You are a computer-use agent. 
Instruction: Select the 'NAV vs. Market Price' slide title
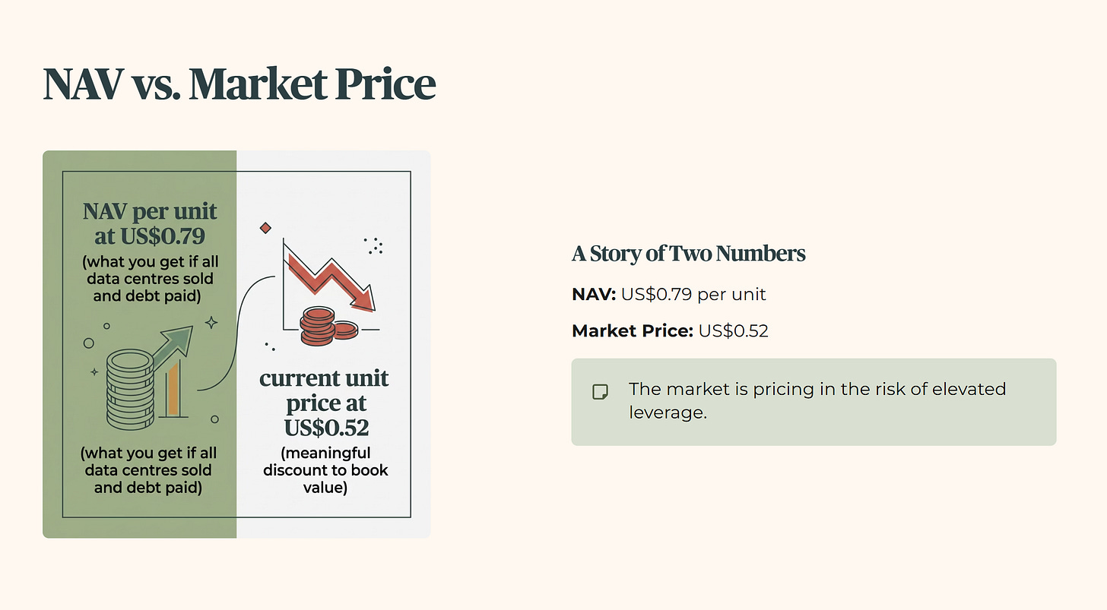click(x=239, y=84)
